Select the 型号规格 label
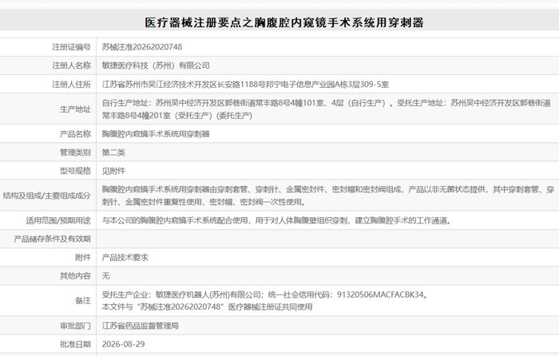Screen dimensions: 559x356 75,171
